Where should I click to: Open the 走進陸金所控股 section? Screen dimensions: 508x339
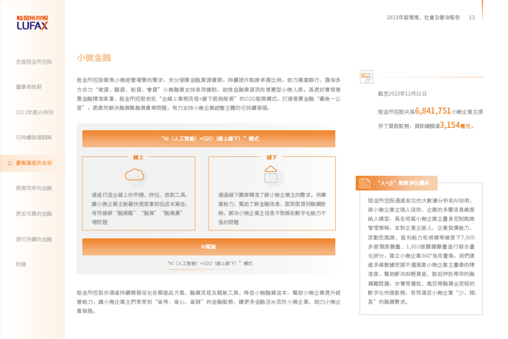(x=34, y=61)
